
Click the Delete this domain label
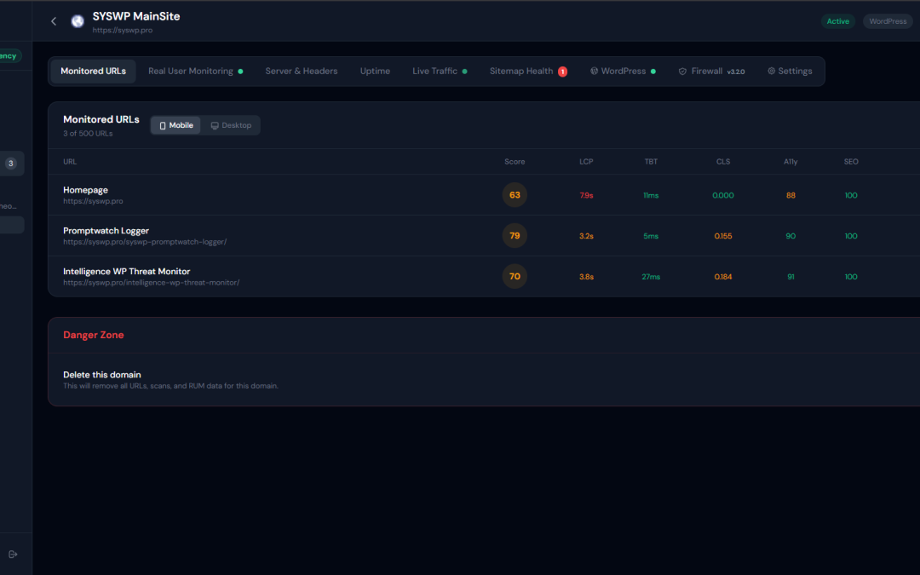click(102, 375)
